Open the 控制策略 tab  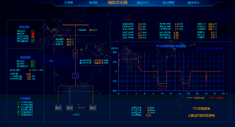169,3
